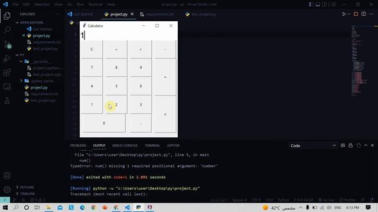Open File Explorer from taskbar

[48, 207]
